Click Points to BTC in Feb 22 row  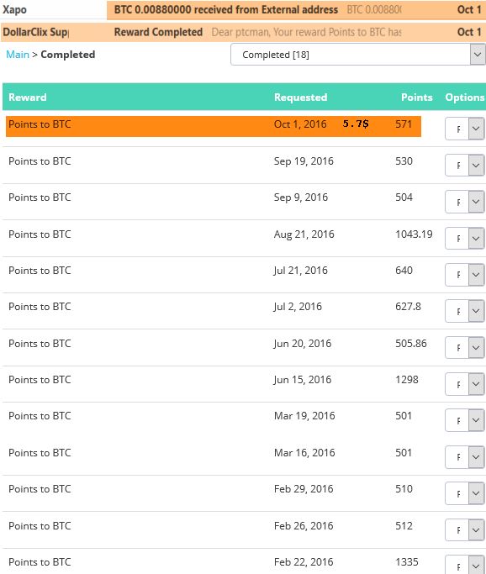pyautogui.click(x=40, y=562)
